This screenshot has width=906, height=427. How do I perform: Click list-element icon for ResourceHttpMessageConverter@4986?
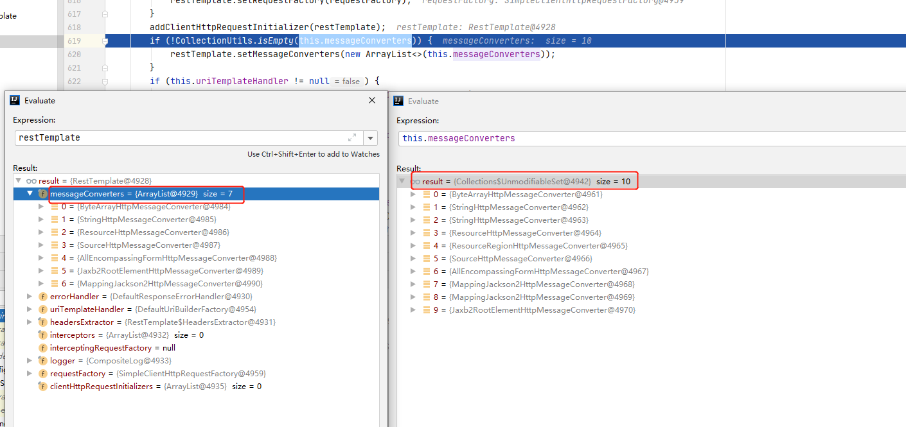coord(54,232)
